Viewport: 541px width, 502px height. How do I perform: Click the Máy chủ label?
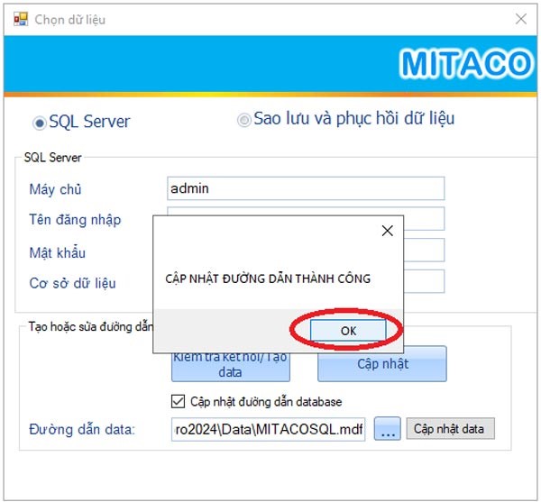click(55, 189)
